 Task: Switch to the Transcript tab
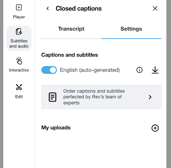point(71,29)
